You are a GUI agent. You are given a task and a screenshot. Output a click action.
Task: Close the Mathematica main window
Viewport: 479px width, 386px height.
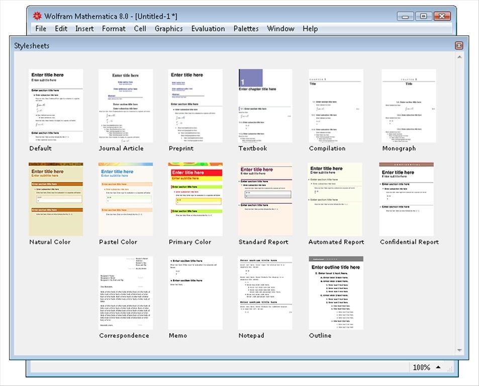tap(442, 16)
